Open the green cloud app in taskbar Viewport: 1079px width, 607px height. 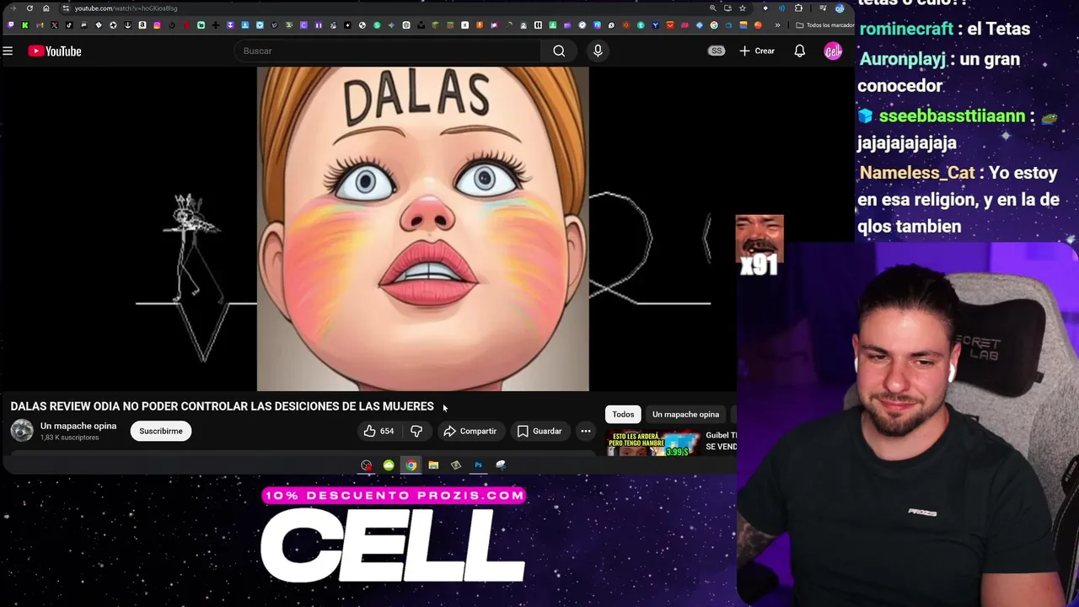(x=389, y=465)
